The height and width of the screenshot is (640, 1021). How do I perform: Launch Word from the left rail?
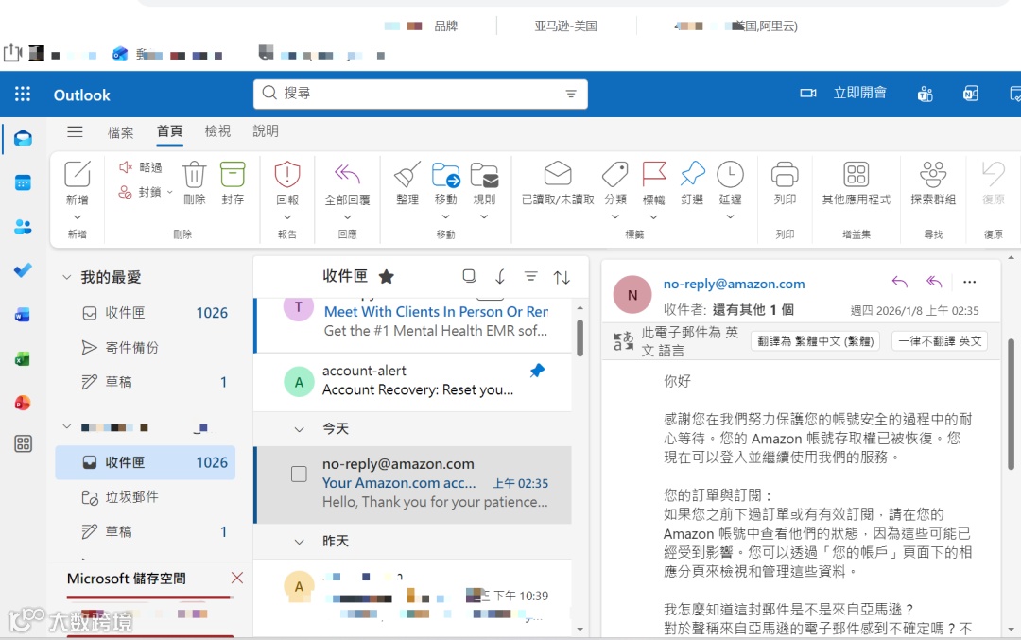(x=23, y=315)
